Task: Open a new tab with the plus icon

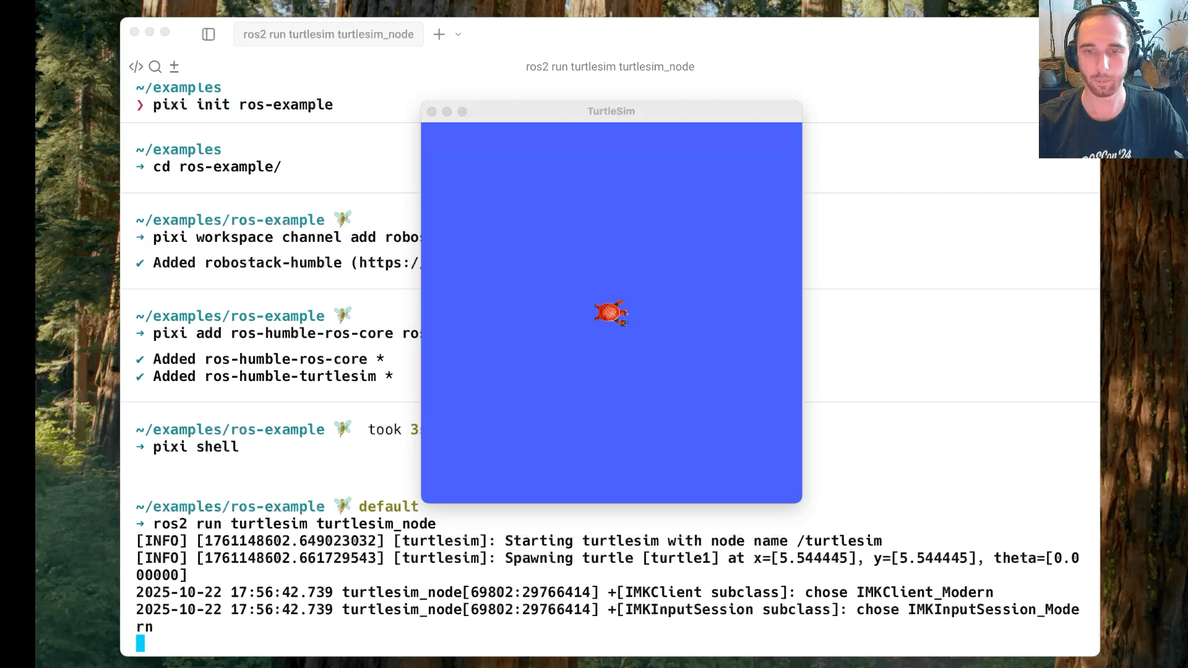Action: pyautogui.click(x=438, y=34)
